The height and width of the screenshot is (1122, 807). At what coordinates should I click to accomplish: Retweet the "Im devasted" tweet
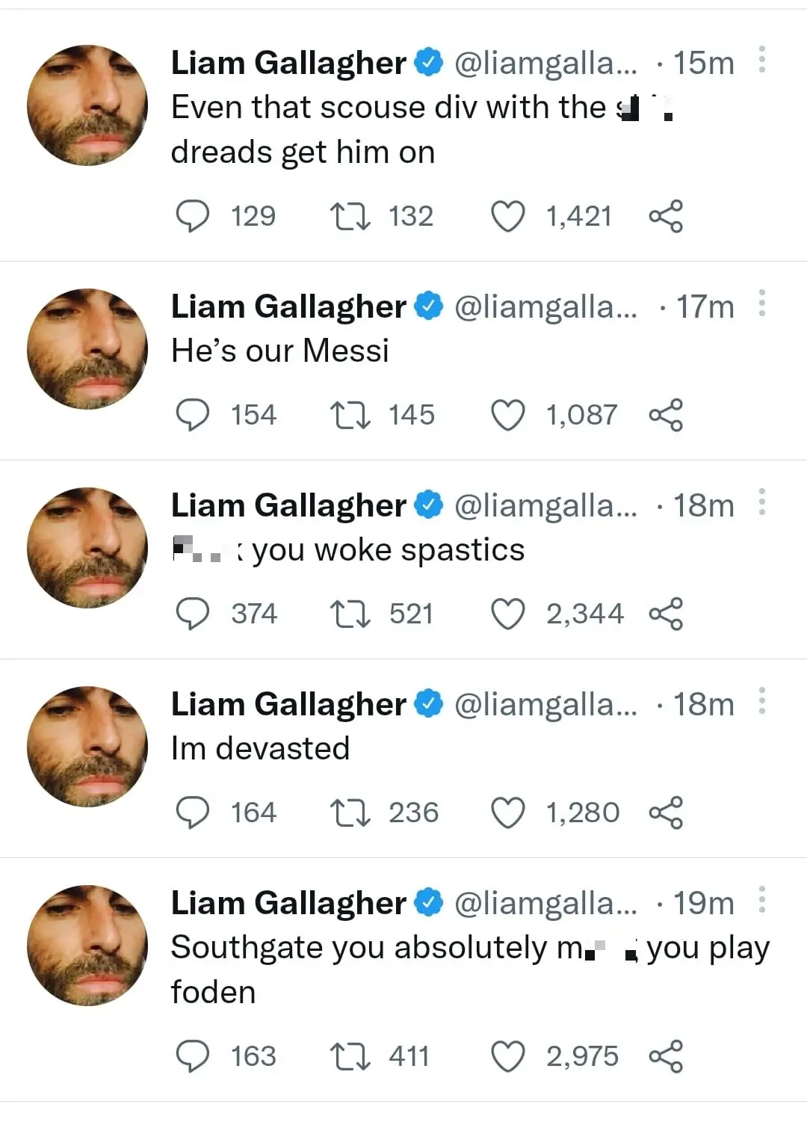pyautogui.click(x=350, y=813)
